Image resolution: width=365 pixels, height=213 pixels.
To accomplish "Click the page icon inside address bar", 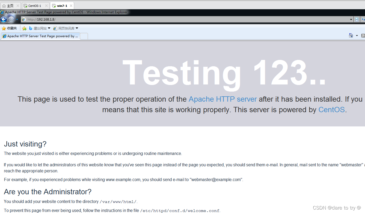I will 24,19.
